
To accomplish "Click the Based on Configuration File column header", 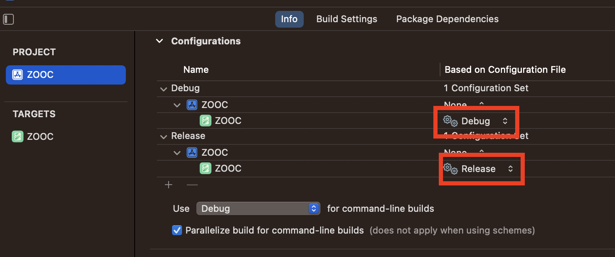I will [505, 69].
